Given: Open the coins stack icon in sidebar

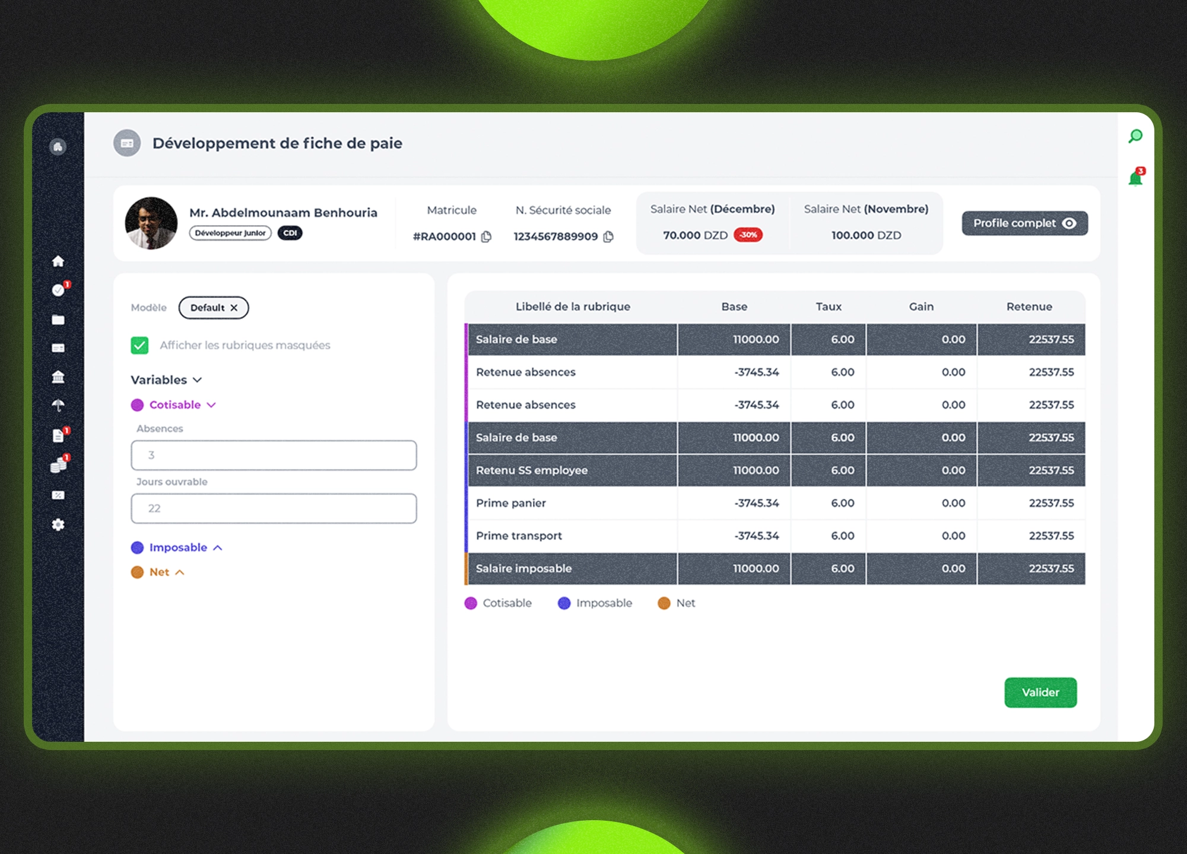Looking at the screenshot, I should (x=58, y=466).
